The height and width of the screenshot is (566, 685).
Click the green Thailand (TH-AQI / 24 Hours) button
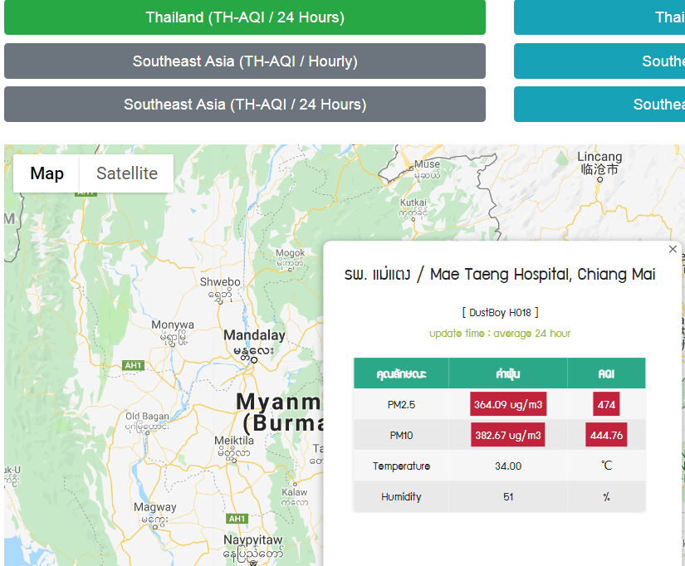[x=245, y=17]
